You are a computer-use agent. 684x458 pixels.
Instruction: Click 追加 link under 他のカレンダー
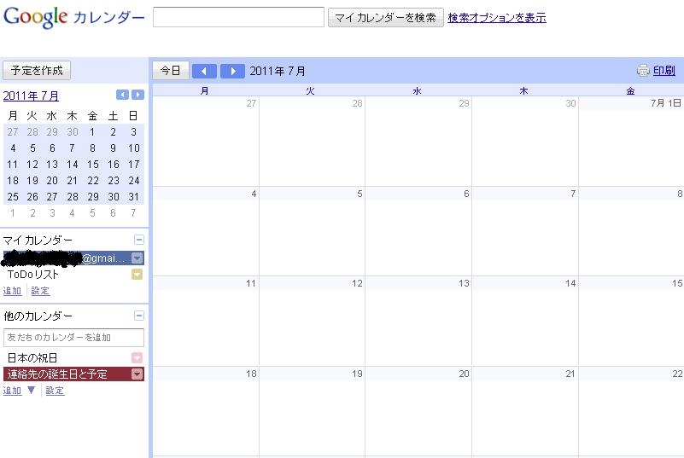12,391
